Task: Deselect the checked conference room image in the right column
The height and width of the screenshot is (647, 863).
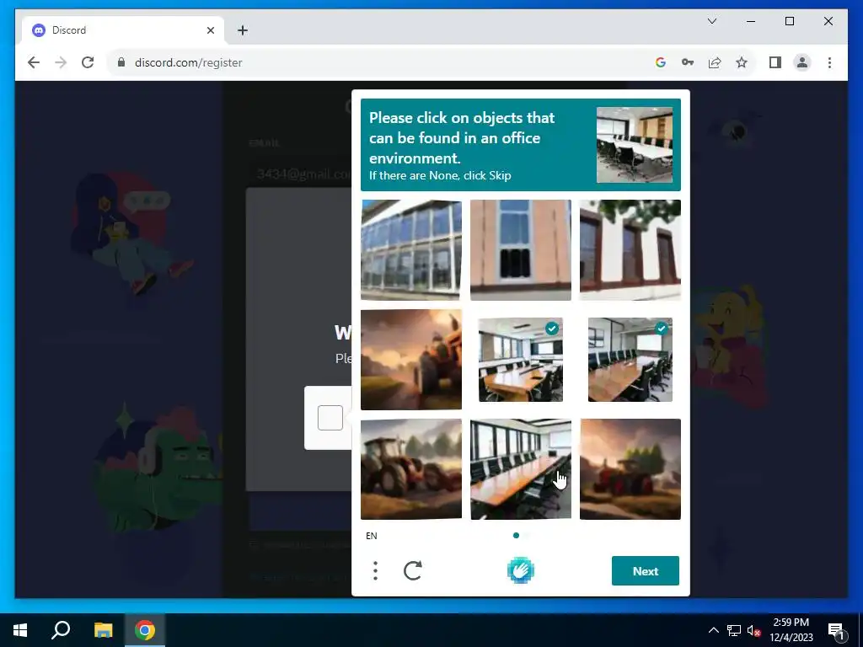Action: [630, 360]
